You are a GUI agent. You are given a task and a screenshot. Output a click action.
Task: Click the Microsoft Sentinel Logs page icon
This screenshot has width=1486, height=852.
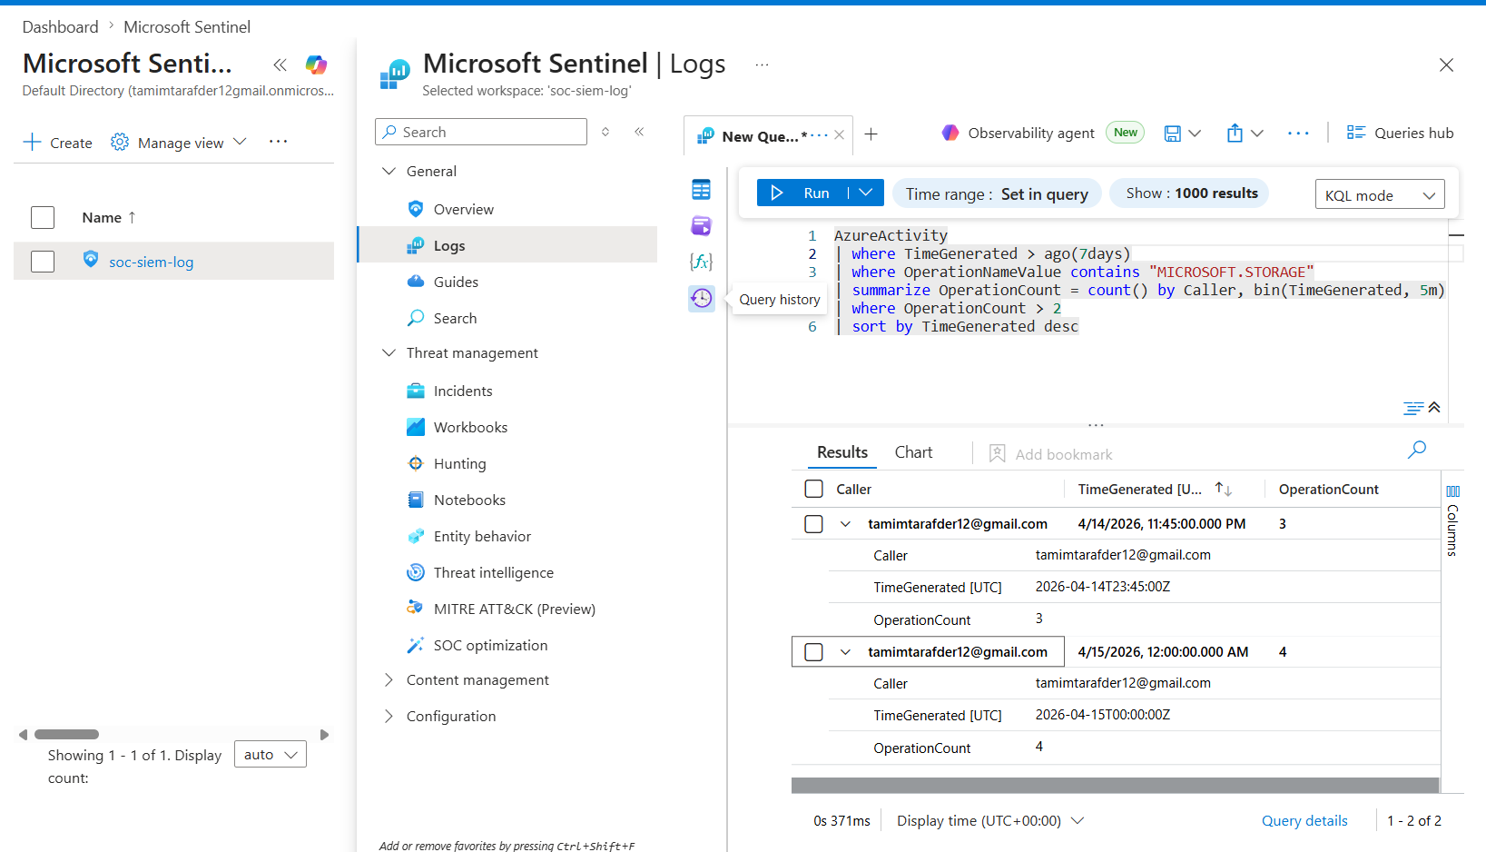[395, 74]
